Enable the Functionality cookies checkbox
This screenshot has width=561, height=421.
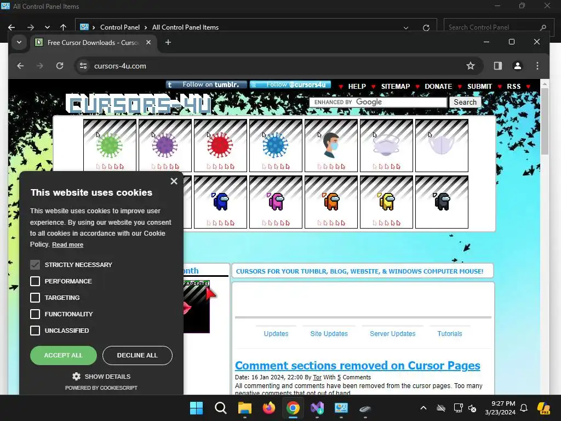click(35, 314)
